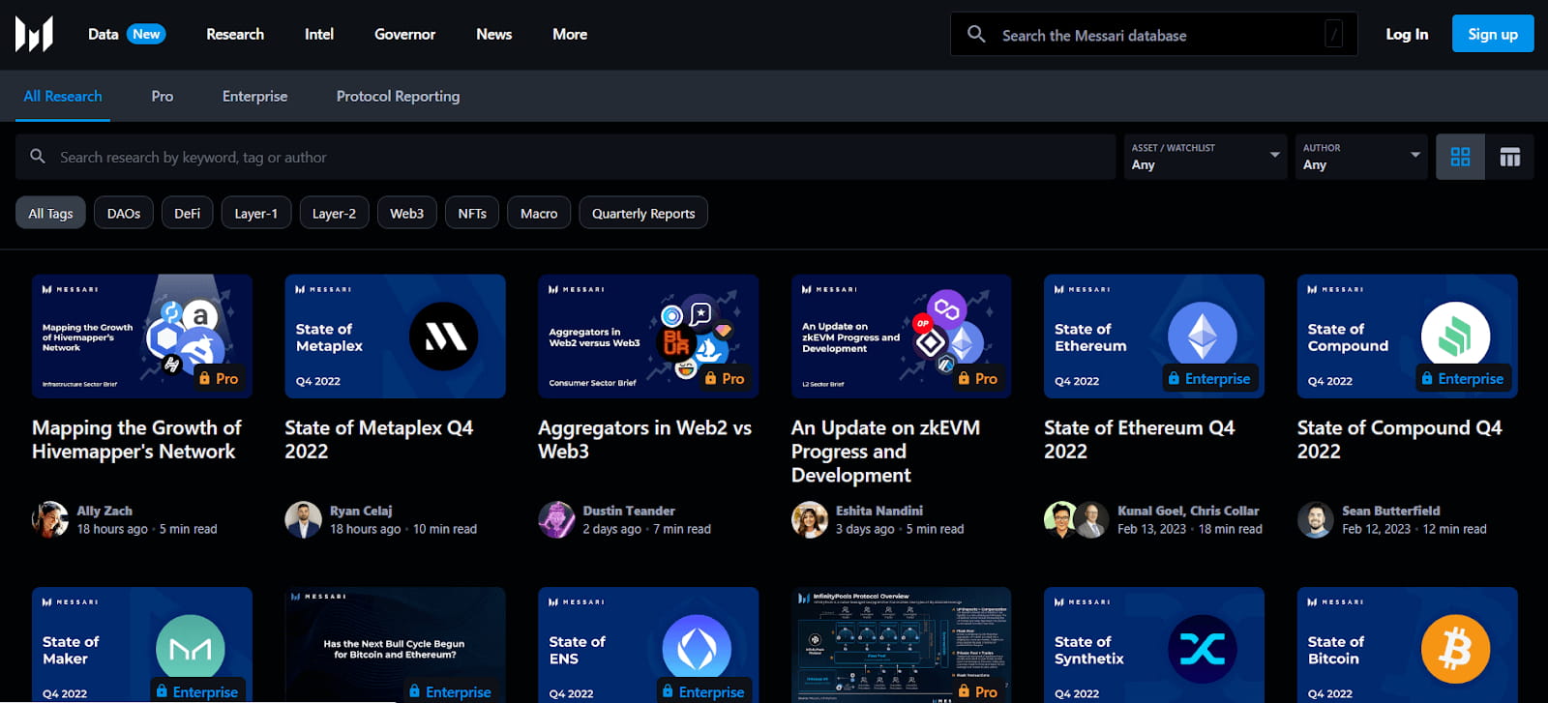
Task: Open the Governor menu
Action: tap(404, 35)
